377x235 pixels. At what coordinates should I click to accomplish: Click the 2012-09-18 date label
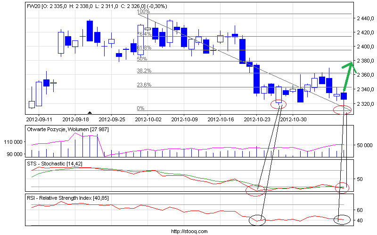click(75, 119)
